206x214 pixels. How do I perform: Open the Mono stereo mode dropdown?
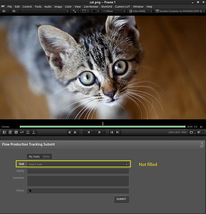[x=114, y=11]
